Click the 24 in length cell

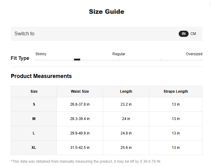coord(126,119)
